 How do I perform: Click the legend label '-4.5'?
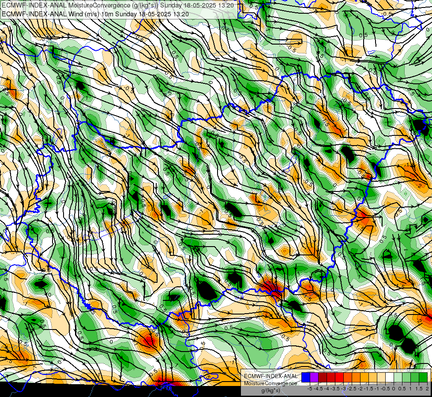coord(318,389)
